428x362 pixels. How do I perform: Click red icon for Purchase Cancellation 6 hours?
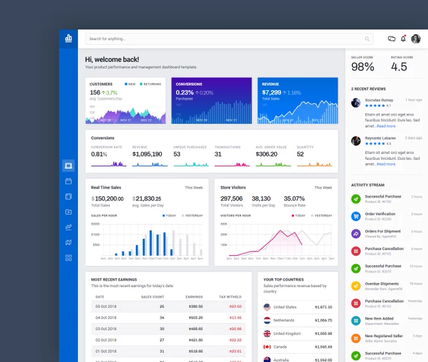pos(356,251)
